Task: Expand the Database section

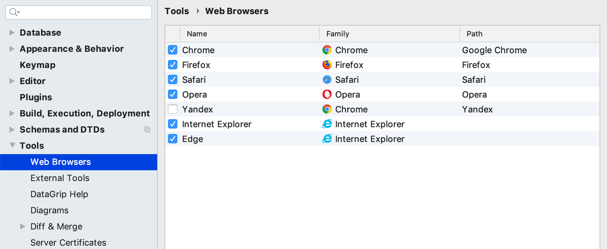Action: click(12, 32)
